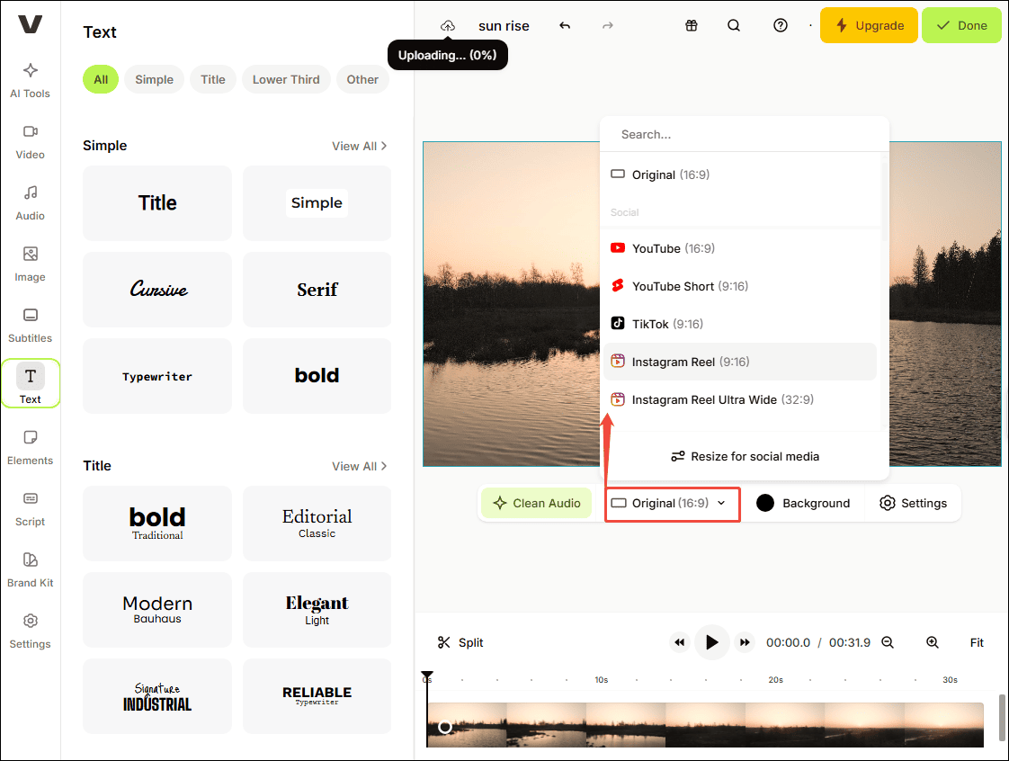Click the timeline playhead marker
Screen dimensions: 1009x761
[427, 675]
